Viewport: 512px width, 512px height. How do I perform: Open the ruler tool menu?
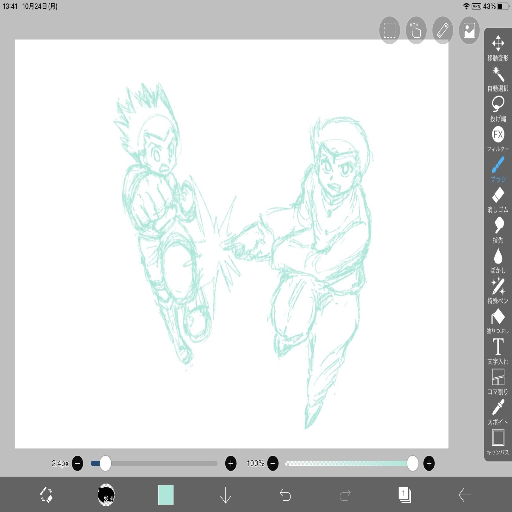[442, 30]
